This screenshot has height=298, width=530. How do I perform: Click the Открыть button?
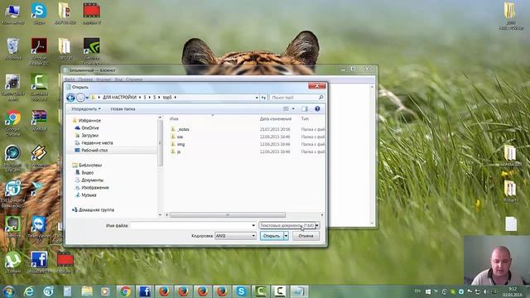(x=272, y=236)
